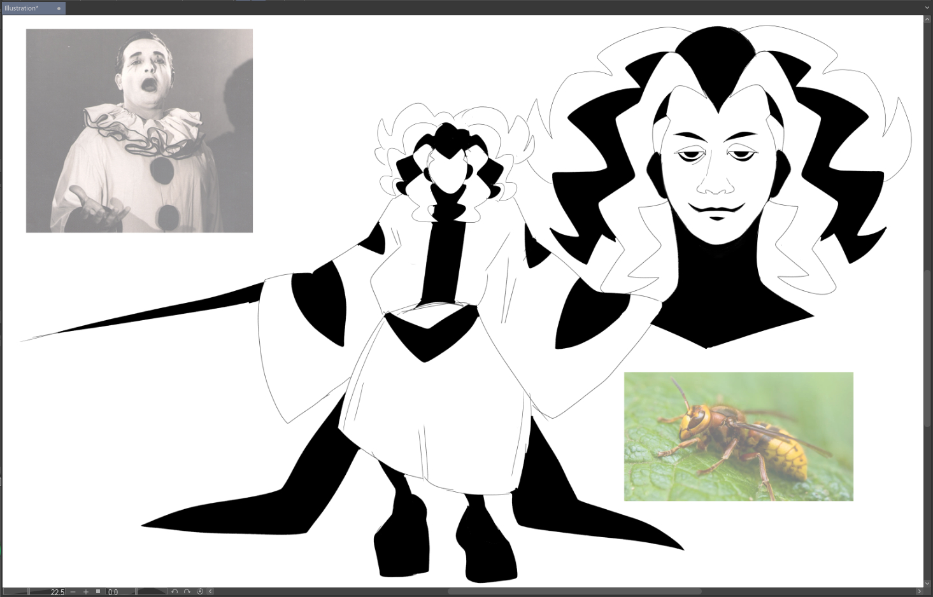Screen dimensions: 933x597
Task: Click the Pierrot clown reference photo
Action: point(139,130)
